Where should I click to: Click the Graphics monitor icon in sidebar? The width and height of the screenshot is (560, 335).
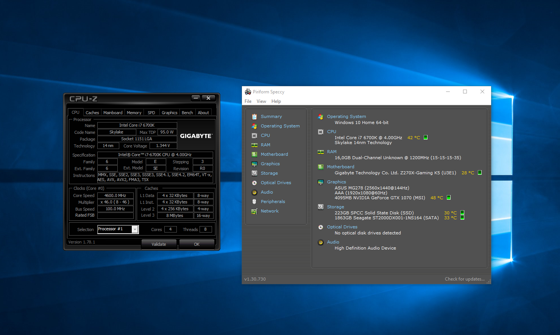[x=254, y=164]
